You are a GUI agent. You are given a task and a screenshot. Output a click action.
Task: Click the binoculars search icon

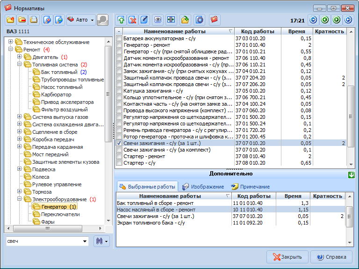pyautogui.click(x=99, y=241)
